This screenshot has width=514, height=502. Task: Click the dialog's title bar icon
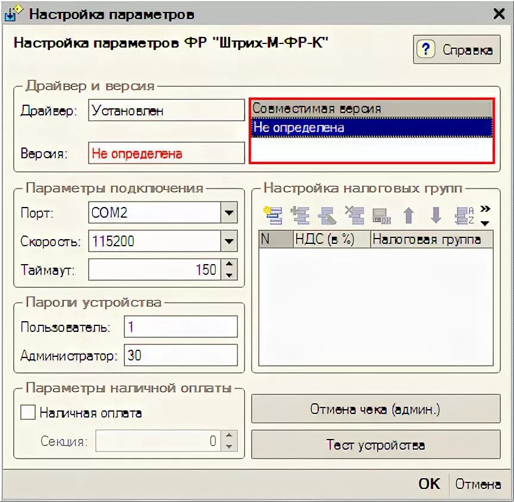pyautogui.click(x=12, y=13)
